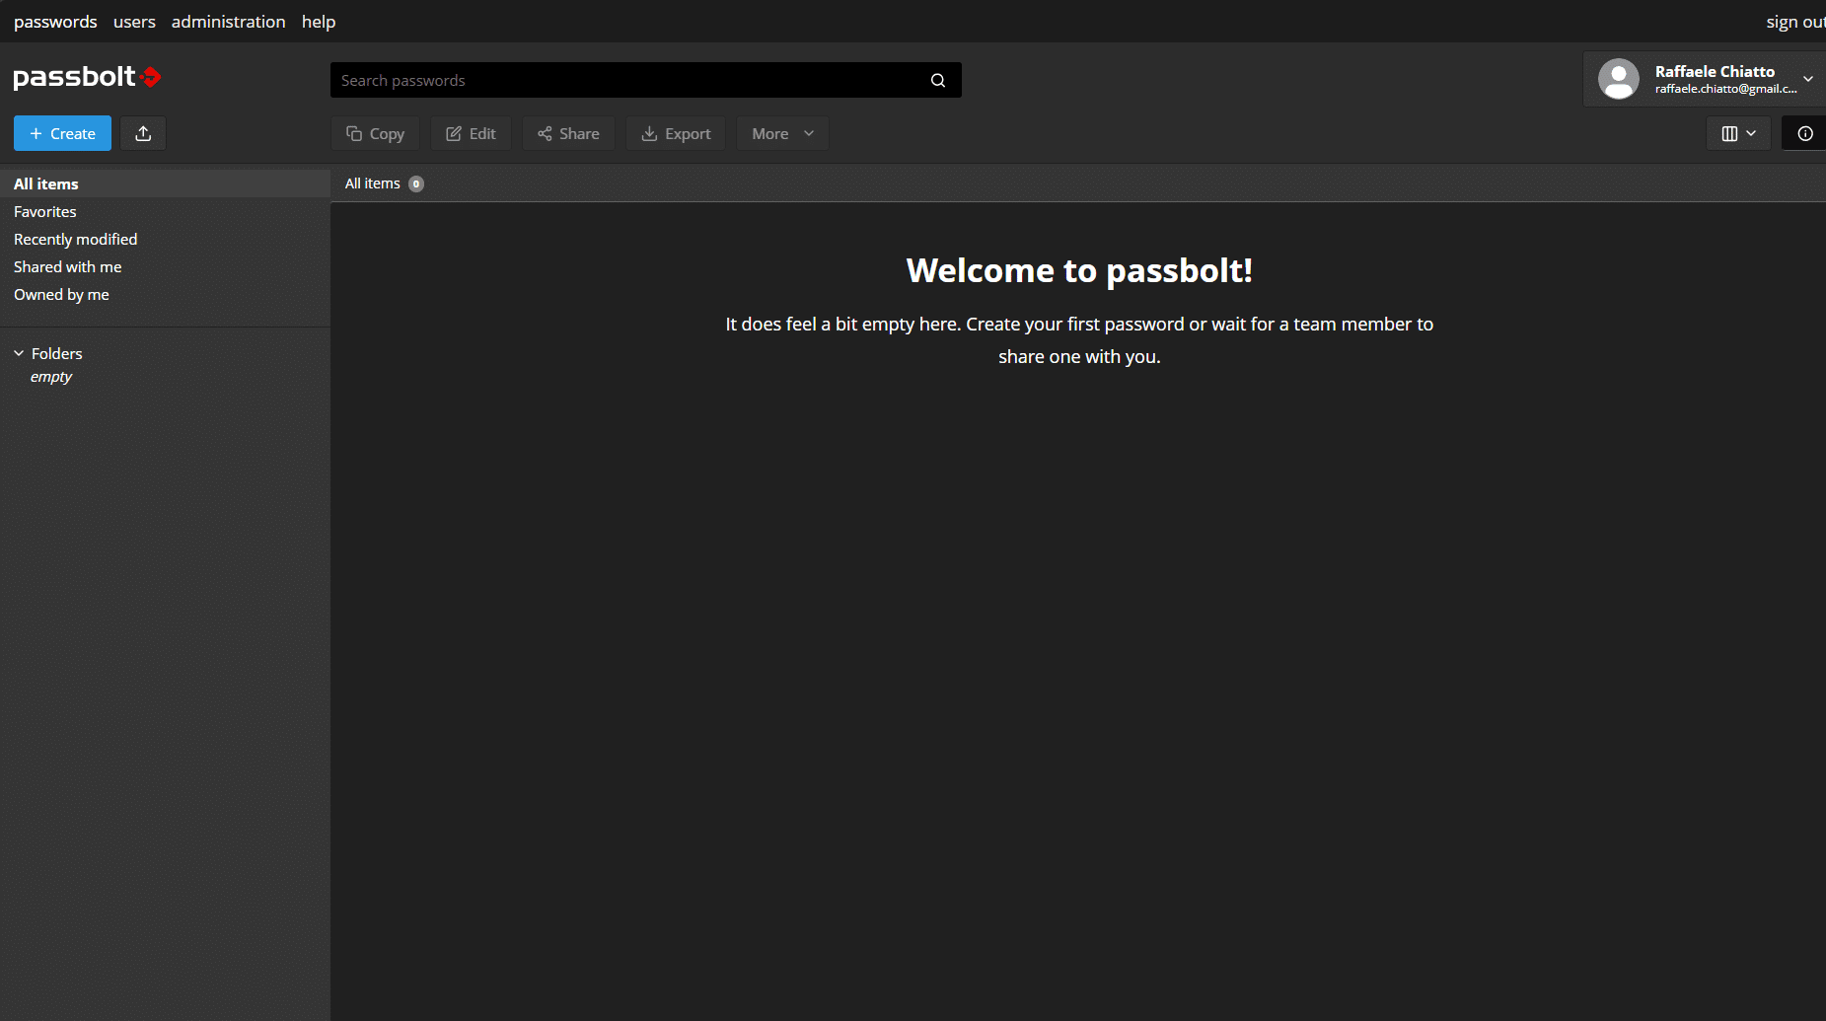Collapse the Folders section

(19, 353)
